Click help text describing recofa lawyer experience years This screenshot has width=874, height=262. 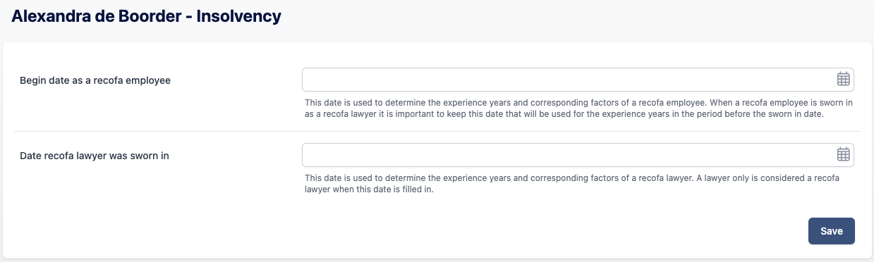pos(572,184)
